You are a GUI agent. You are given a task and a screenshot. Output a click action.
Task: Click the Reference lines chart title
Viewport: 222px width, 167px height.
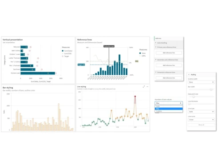tap(84, 40)
